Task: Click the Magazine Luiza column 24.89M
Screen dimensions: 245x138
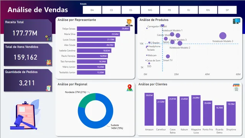Action: (196, 110)
